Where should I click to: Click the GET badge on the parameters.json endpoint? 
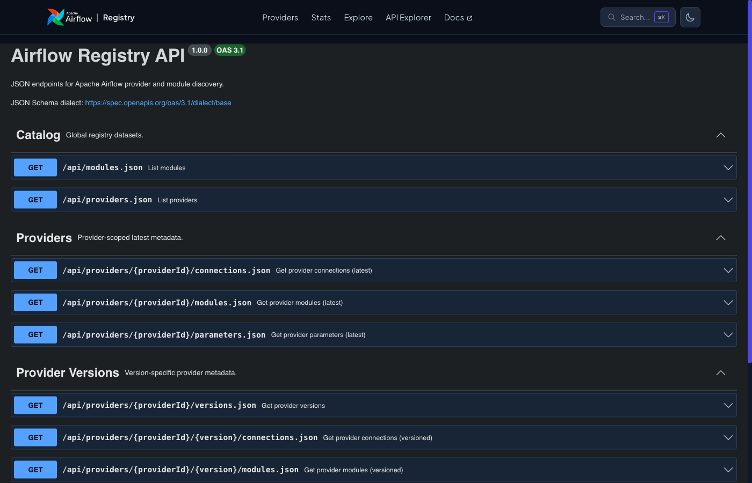tap(35, 334)
